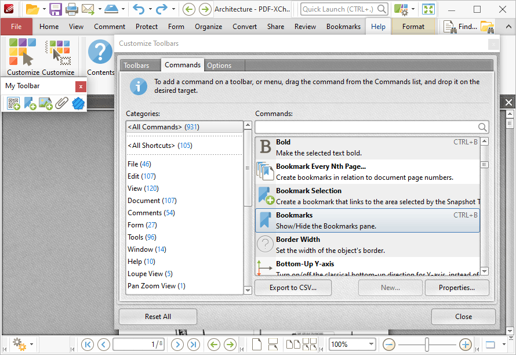The height and width of the screenshot is (355, 516).
Task: Click the paperclip attachment icon in My Toolbar
Action: click(61, 103)
